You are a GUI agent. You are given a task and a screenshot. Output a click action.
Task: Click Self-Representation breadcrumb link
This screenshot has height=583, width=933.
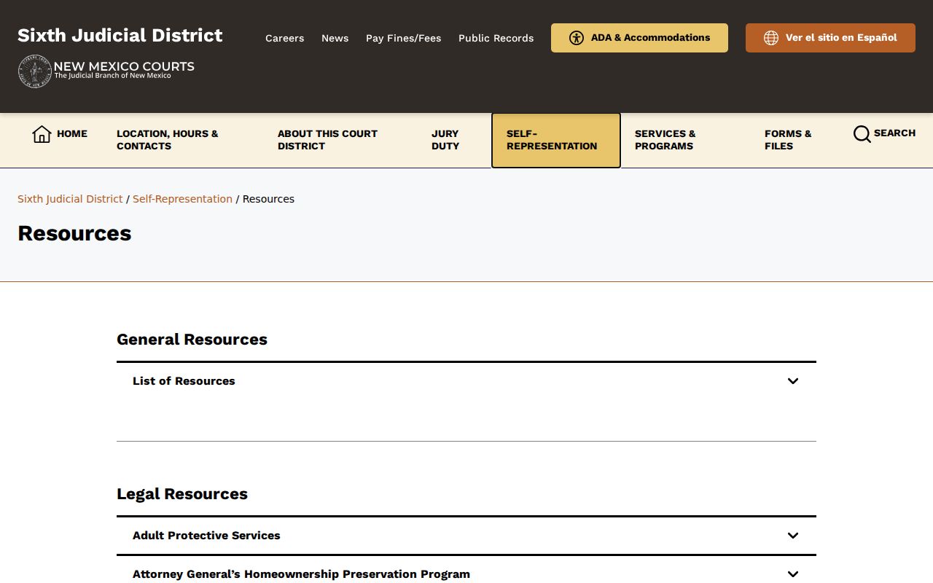[x=182, y=199]
